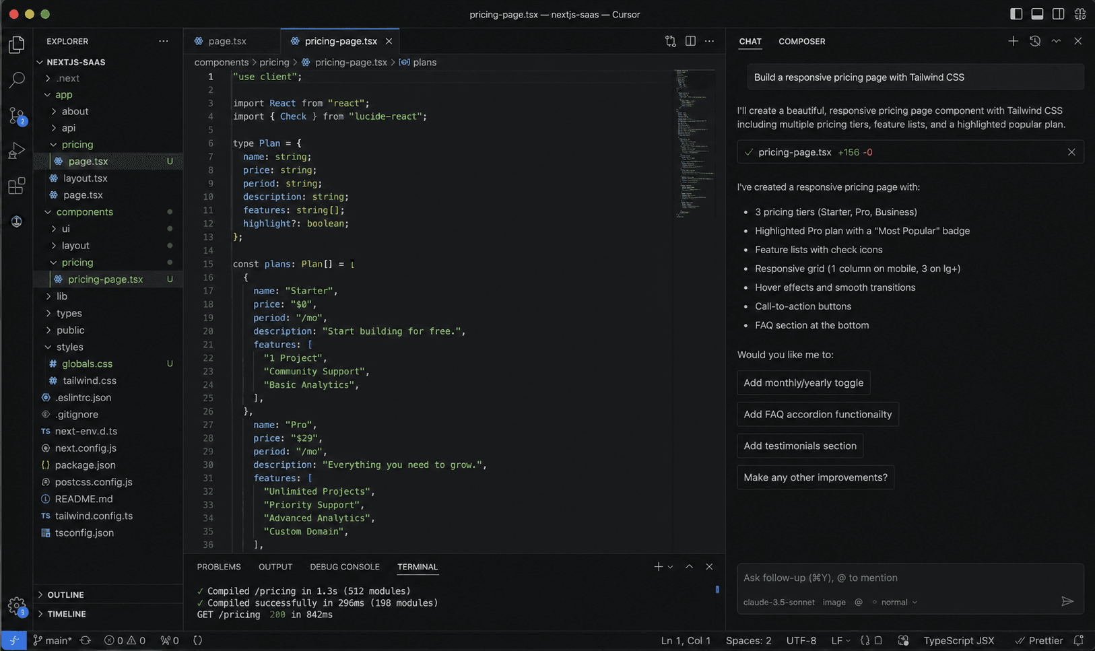Toggle secondary sidebar layout icon
1095x651 pixels.
point(1059,14)
